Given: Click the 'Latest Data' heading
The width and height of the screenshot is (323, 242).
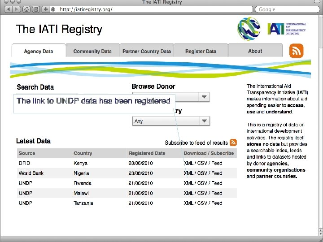Looking at the screenshot, I should [x=33, y=141].
